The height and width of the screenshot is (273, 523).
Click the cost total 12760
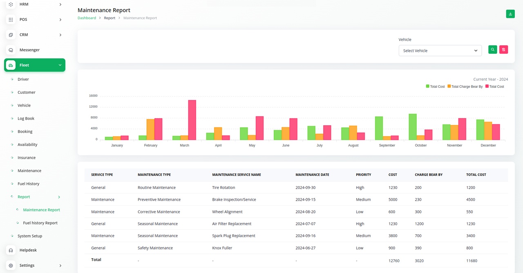point(394,261)
